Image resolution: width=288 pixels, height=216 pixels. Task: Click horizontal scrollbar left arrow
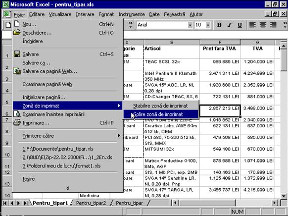(x=175, y=203)
